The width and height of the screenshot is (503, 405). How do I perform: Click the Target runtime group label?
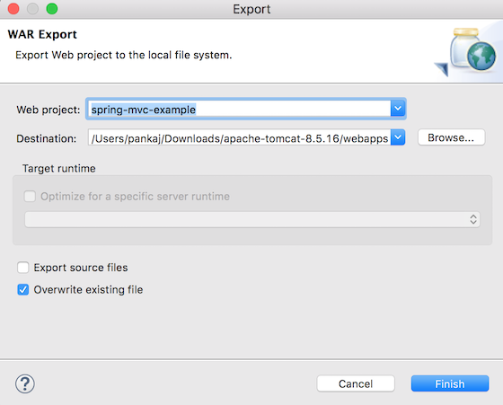[x=59, y=168]
